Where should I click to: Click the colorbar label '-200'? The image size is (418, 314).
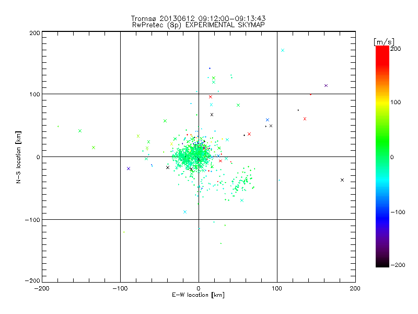(x=398, y=265)
